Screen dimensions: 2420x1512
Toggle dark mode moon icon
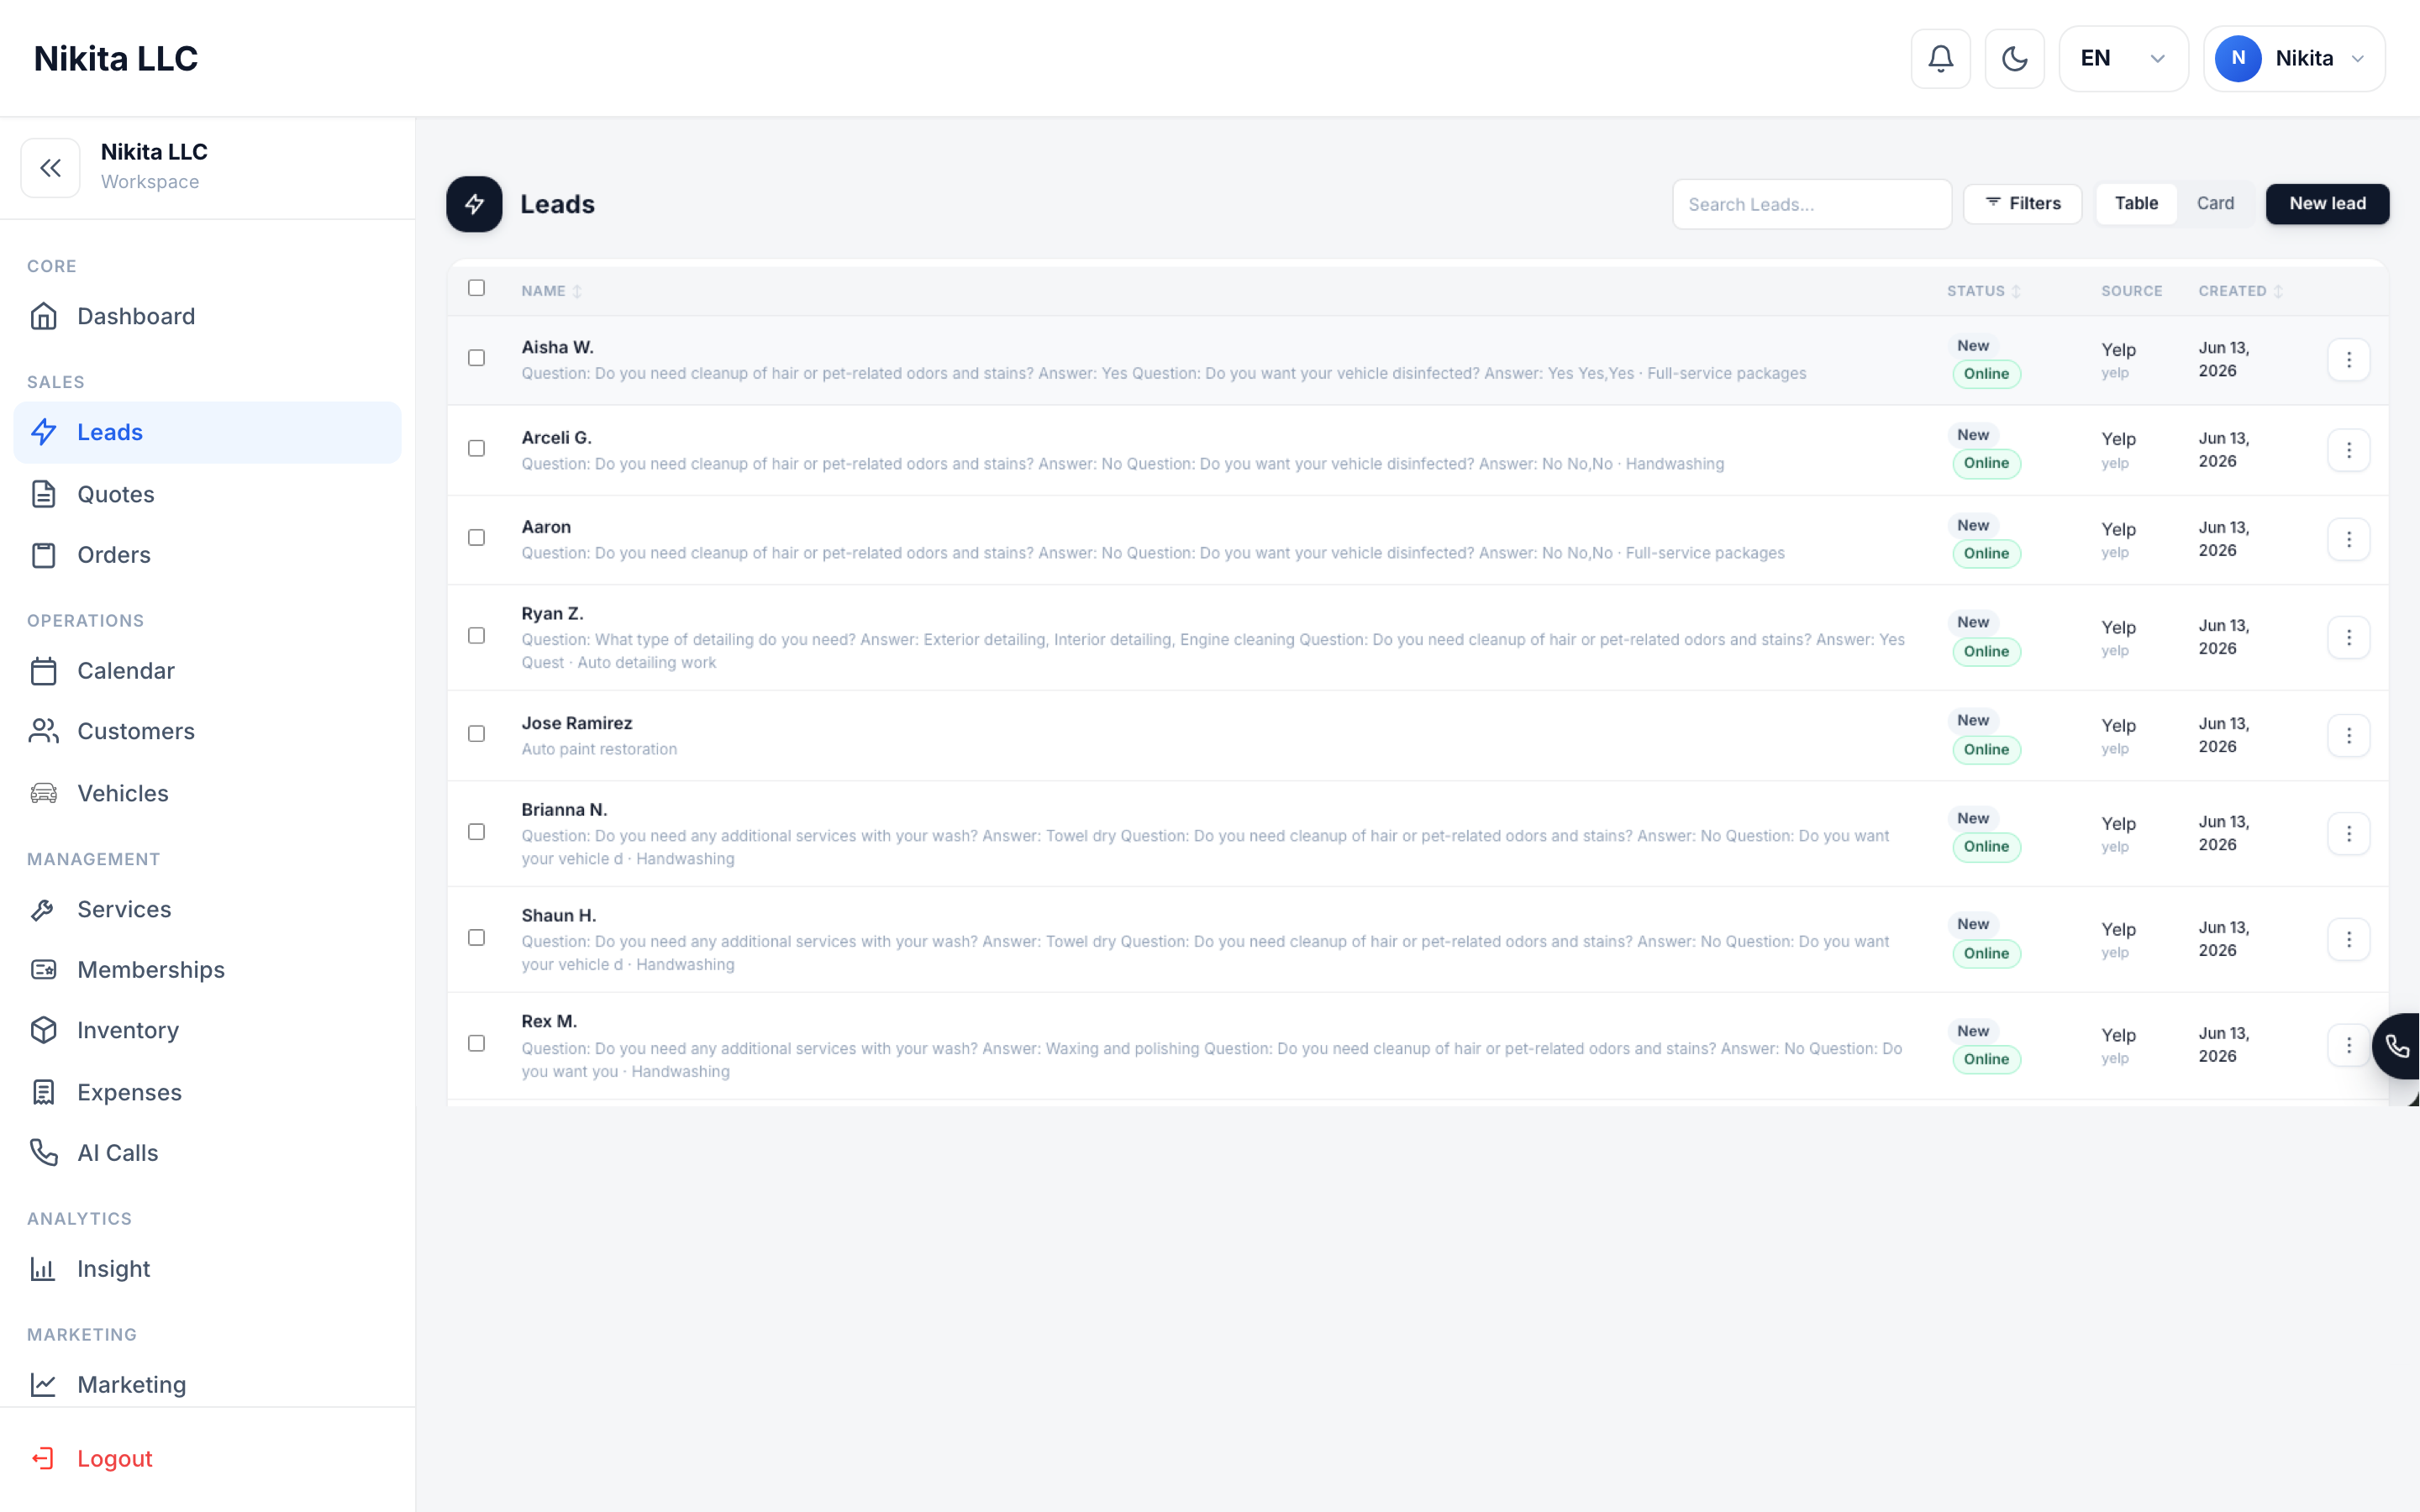[2014, 58]
